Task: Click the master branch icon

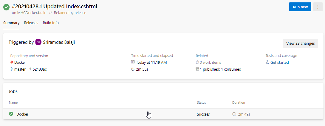Action: click(x=12, y=69)
